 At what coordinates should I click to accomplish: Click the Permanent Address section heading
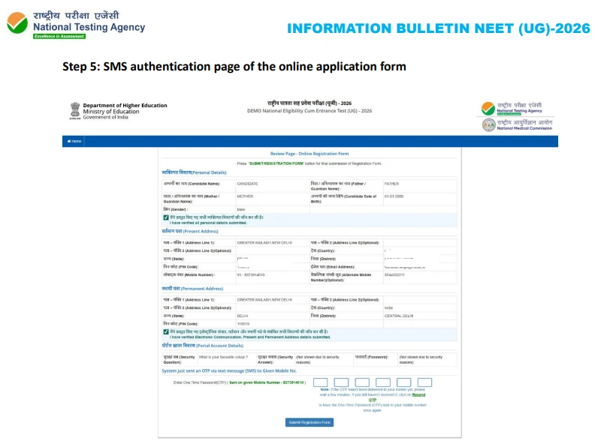coord(192,289)
